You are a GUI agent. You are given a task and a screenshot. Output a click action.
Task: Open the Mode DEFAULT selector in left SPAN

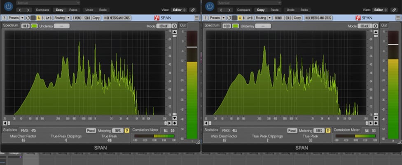pos(164,26)
